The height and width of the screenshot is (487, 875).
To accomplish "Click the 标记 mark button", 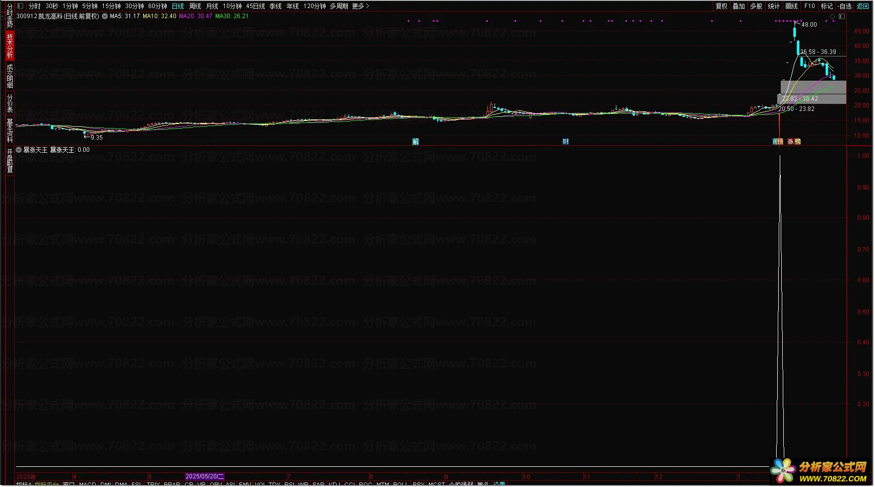I will point(827,6).
